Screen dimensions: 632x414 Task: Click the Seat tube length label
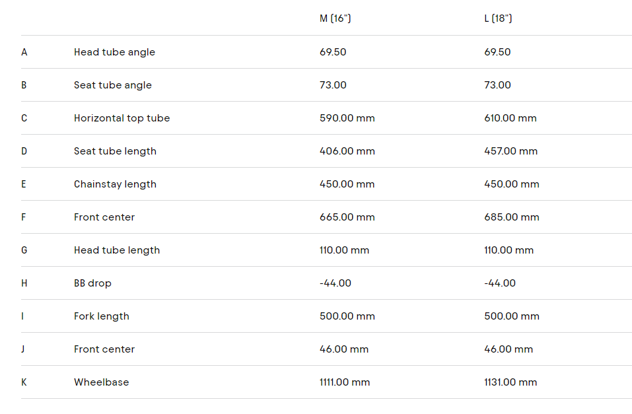[115, 151]
